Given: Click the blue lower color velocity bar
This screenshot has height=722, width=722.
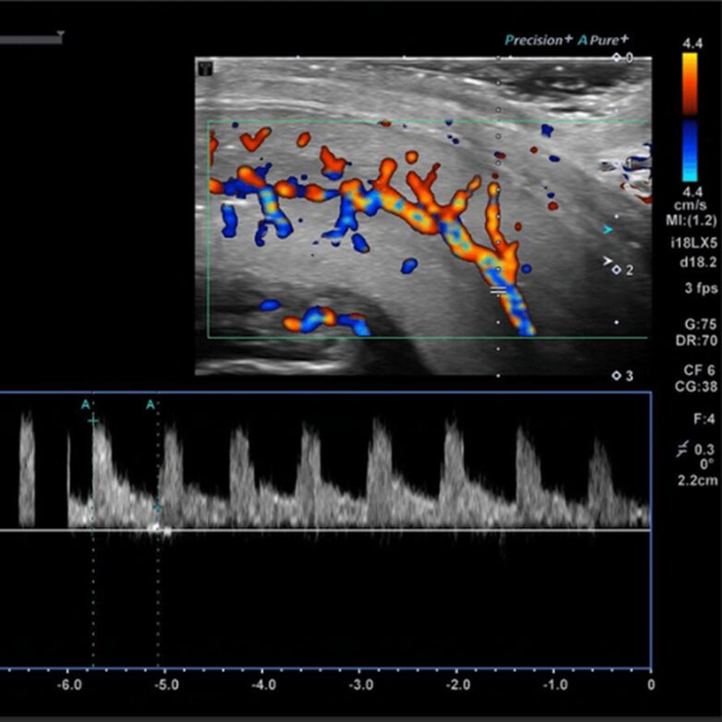Looking at the screenshot, I should [x=690, y=151].
